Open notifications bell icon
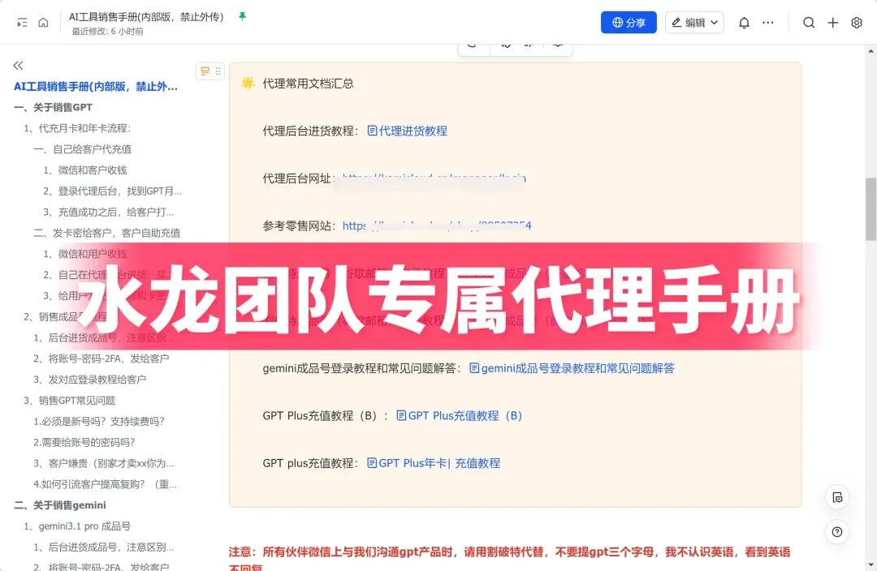877x571 pixels. [744, 23]
